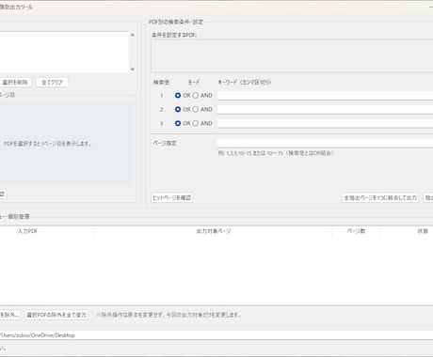Click the 全てクリア button
Screen dimensions: 433x357
[52, 83]
